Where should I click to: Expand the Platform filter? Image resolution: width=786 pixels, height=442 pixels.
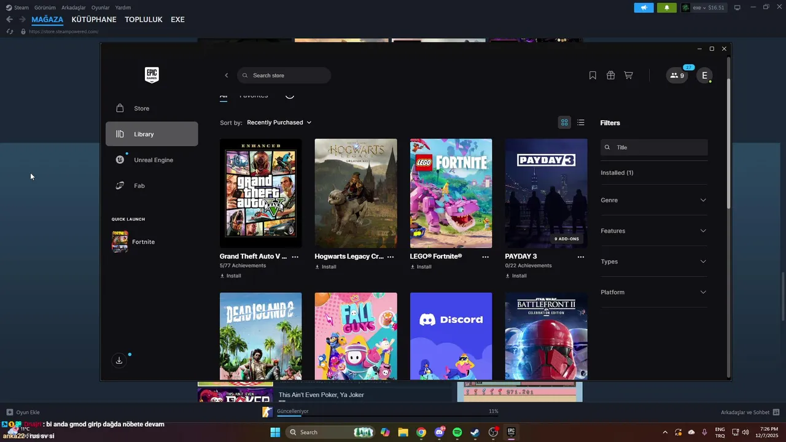[654, 292]
